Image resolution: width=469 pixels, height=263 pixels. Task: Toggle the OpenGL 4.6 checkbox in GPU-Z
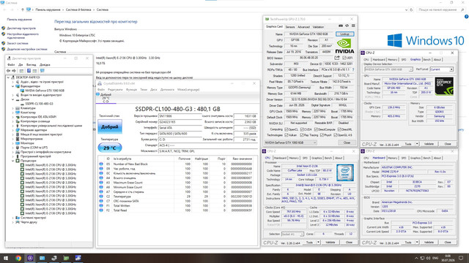click(336, 135)
